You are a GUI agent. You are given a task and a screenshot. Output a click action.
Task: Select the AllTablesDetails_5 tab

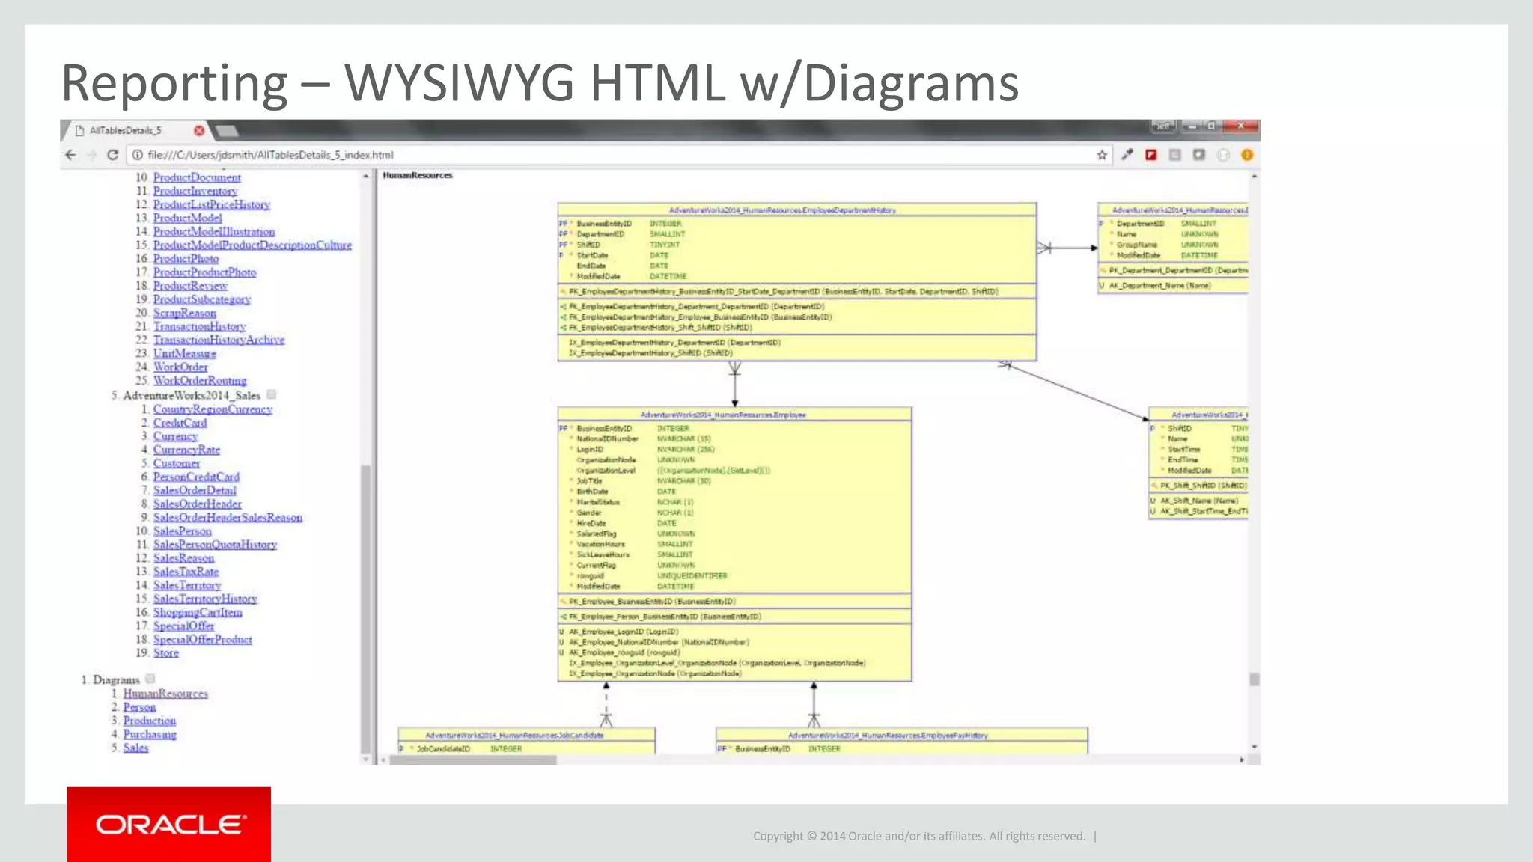pyautogui.click(x=135, y=130)
